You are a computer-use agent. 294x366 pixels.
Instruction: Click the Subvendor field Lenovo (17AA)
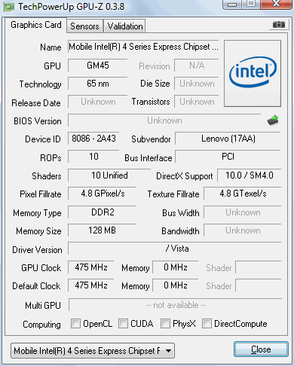(x=228, y=139)
